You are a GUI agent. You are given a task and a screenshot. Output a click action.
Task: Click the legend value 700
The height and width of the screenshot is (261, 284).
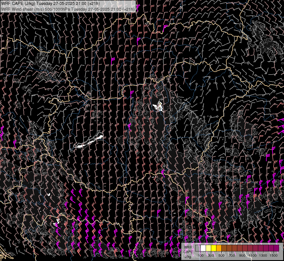(x=232, y=255)
